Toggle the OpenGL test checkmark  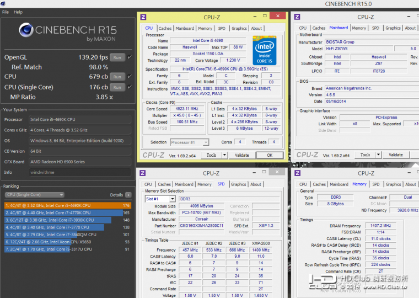(x=130, y=57)
